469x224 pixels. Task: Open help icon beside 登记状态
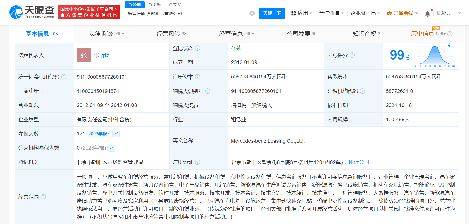[x=198, y=48]
